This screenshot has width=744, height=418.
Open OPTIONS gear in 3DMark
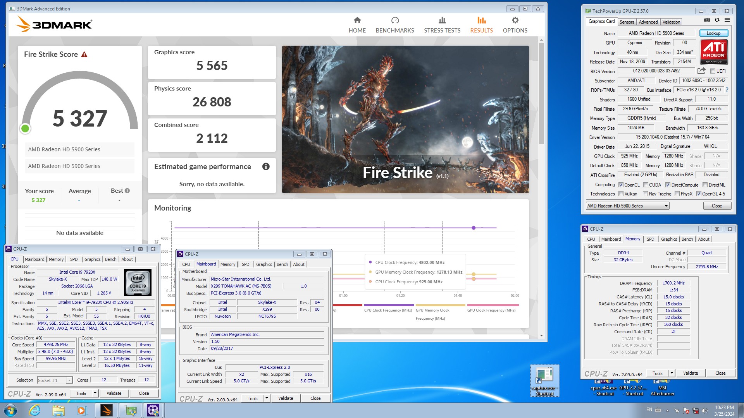point(515,25)
